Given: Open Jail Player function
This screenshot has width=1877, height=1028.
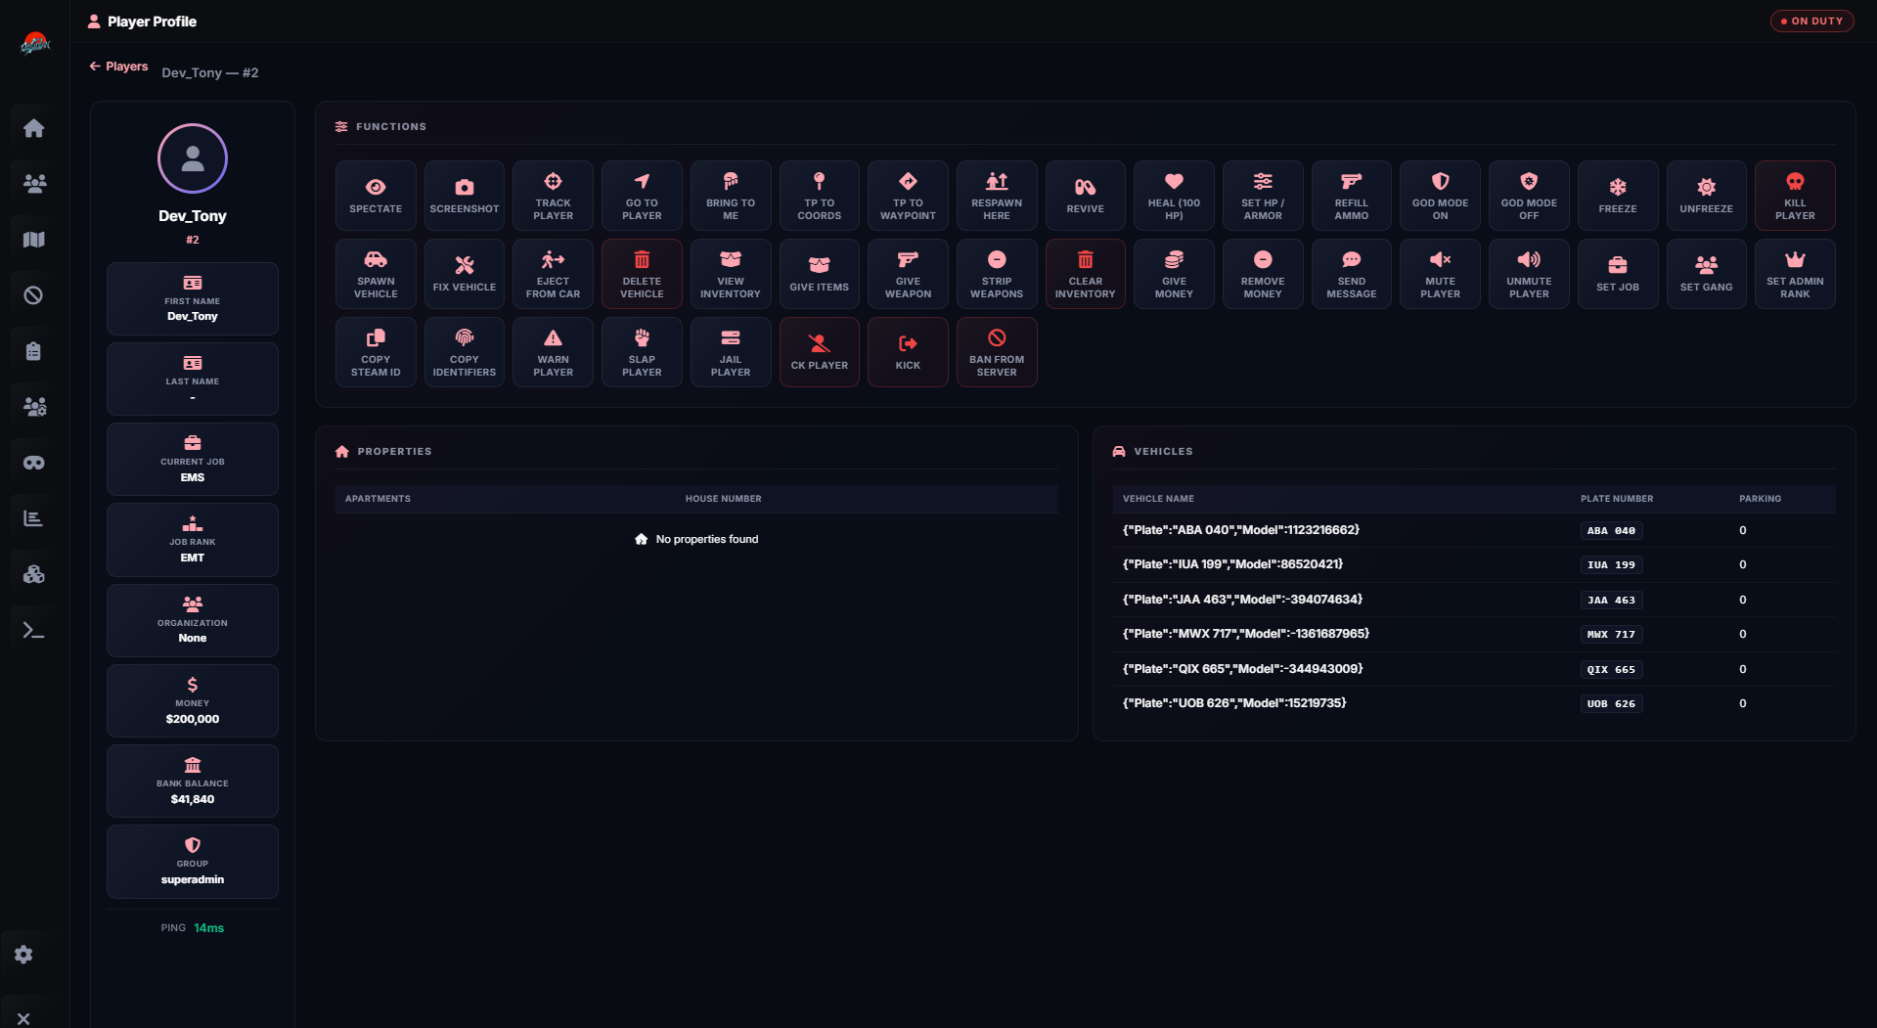Looking at the screenshot, I should point(731,352).
